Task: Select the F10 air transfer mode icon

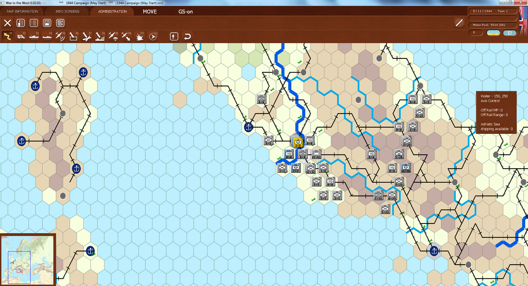Action: click(x=126, y=36)
